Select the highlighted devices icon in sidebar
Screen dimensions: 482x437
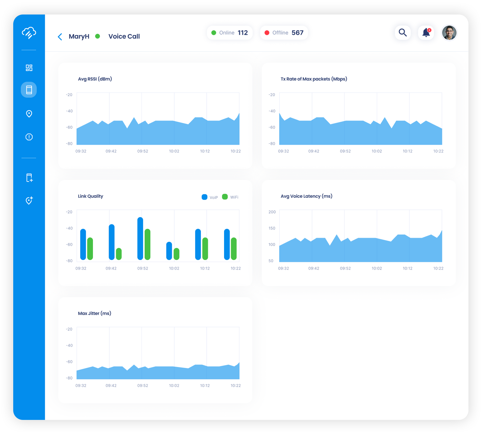point(29,90)
